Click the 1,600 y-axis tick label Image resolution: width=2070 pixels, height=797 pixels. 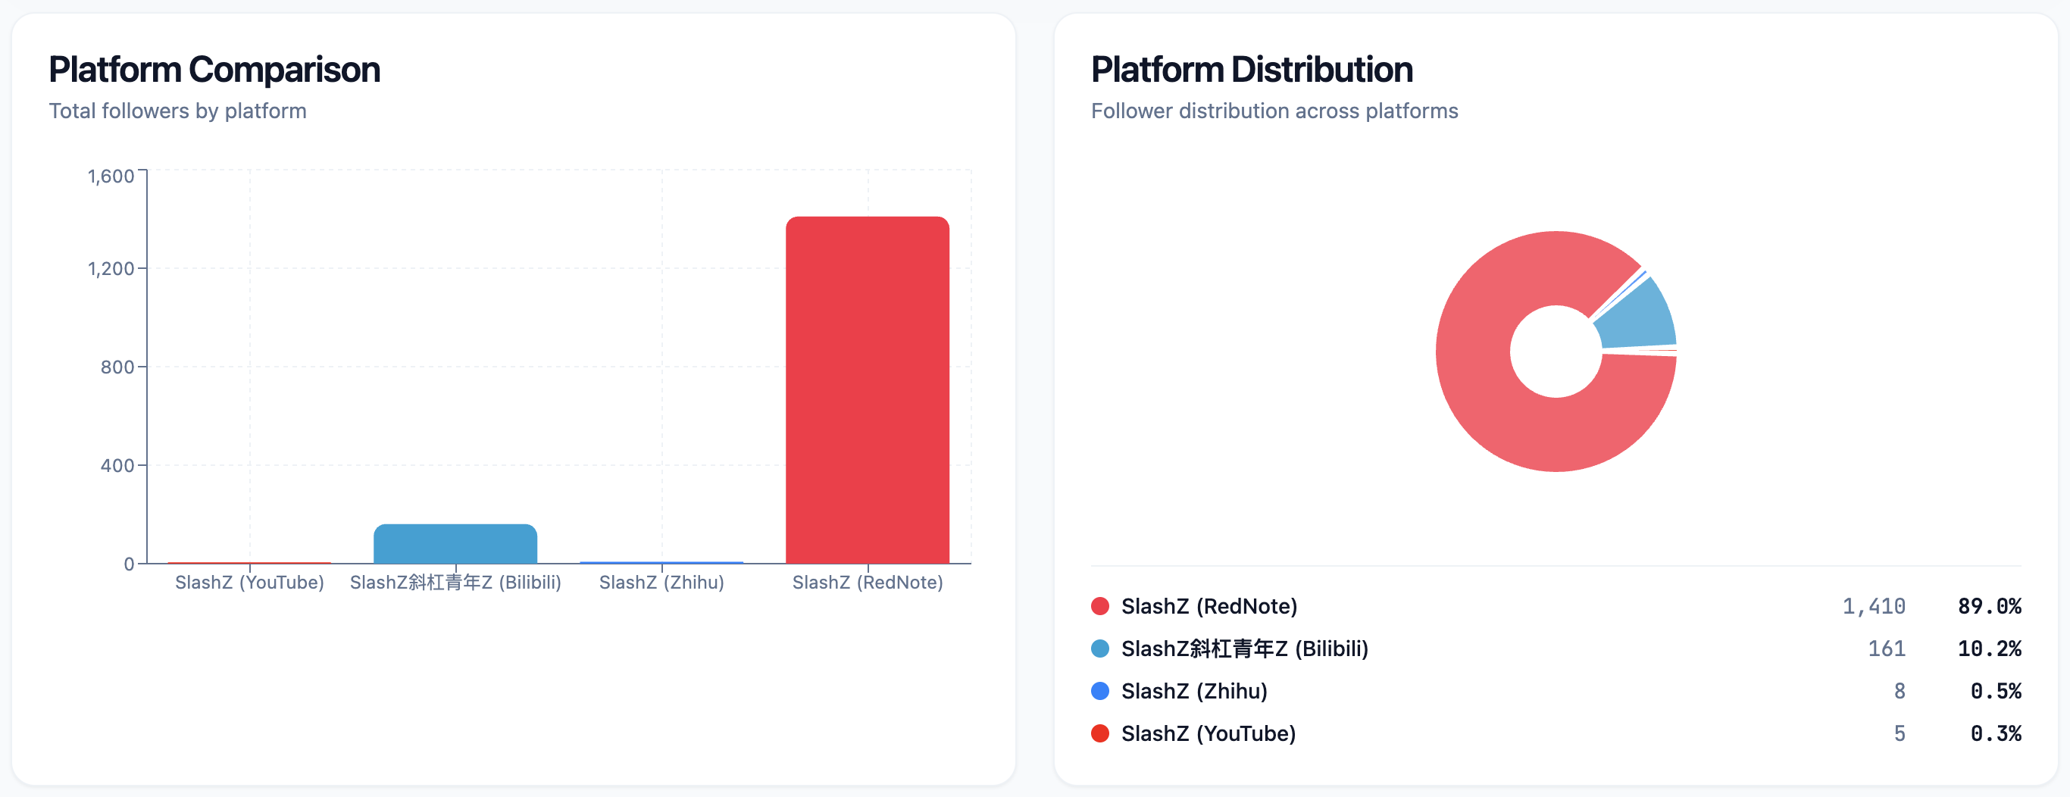111,177
